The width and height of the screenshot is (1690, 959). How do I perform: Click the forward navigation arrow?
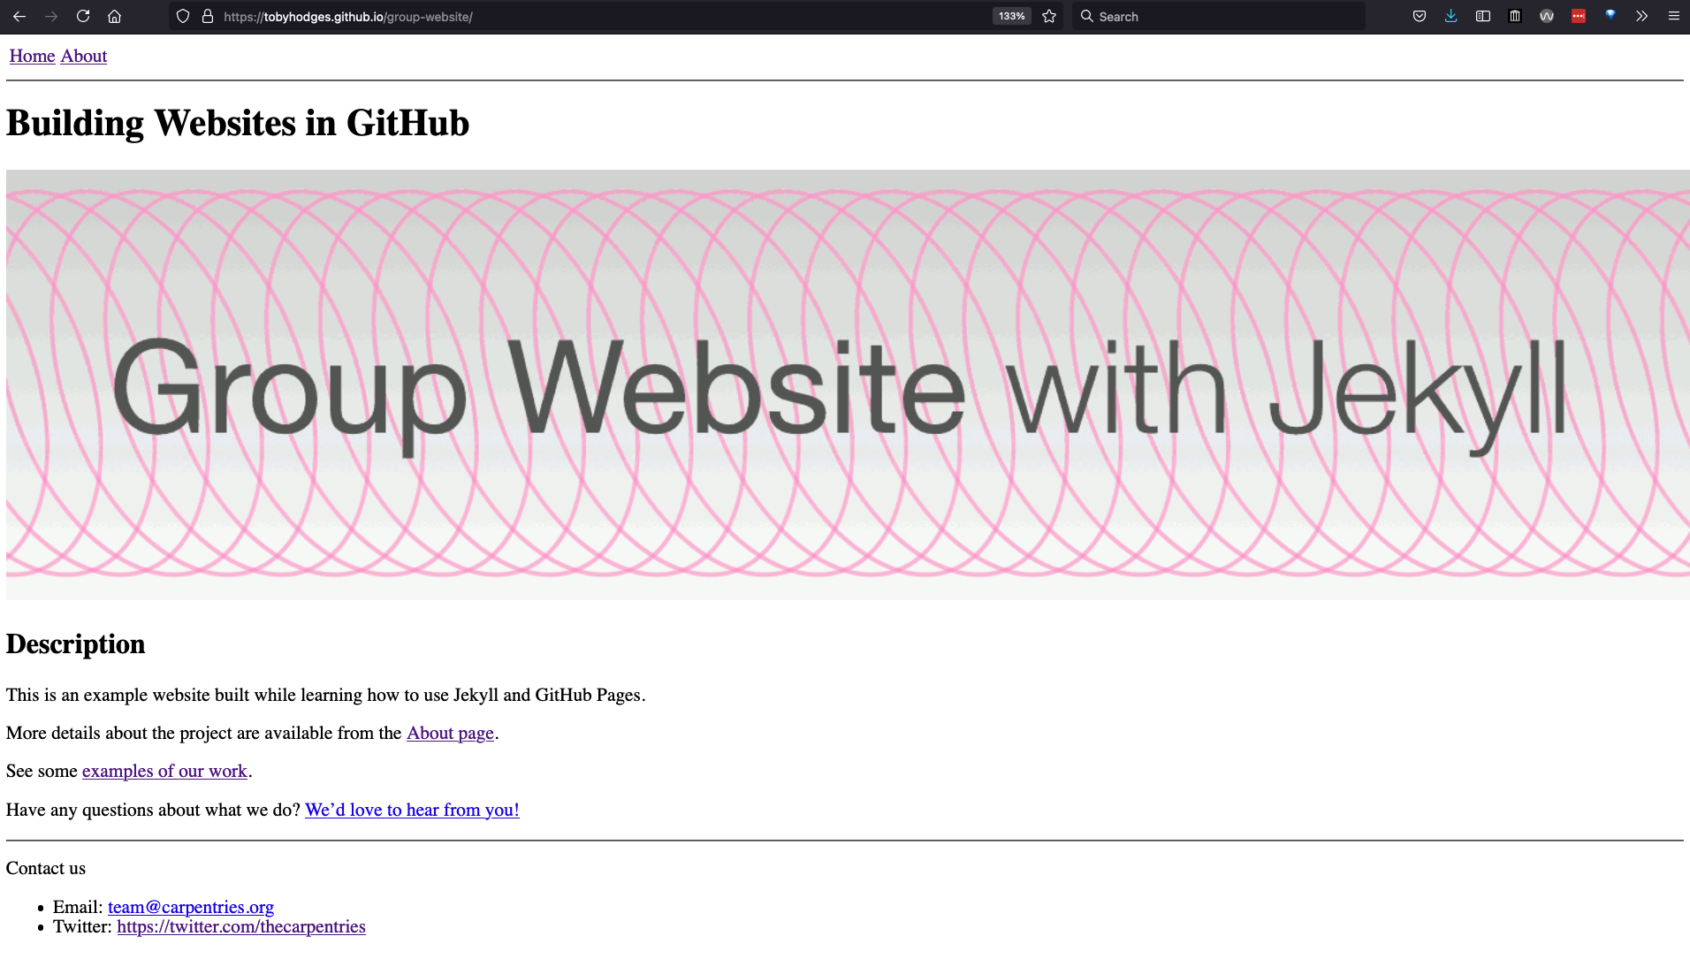pyautogui.click(x=51, y=16)
